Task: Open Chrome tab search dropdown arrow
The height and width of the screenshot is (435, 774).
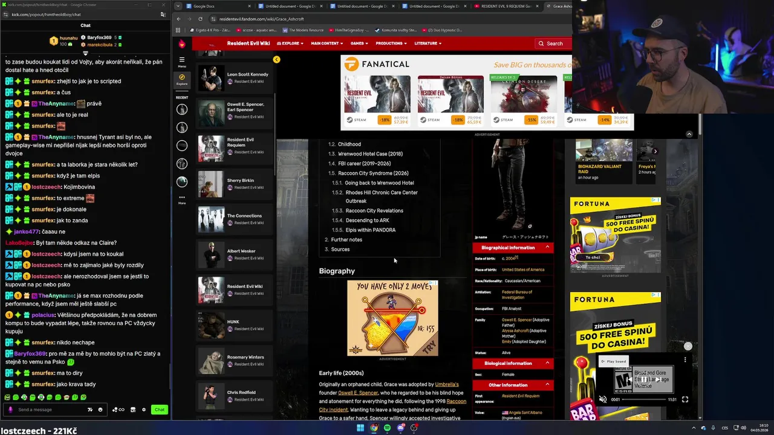Action: [x=178, y=6]
